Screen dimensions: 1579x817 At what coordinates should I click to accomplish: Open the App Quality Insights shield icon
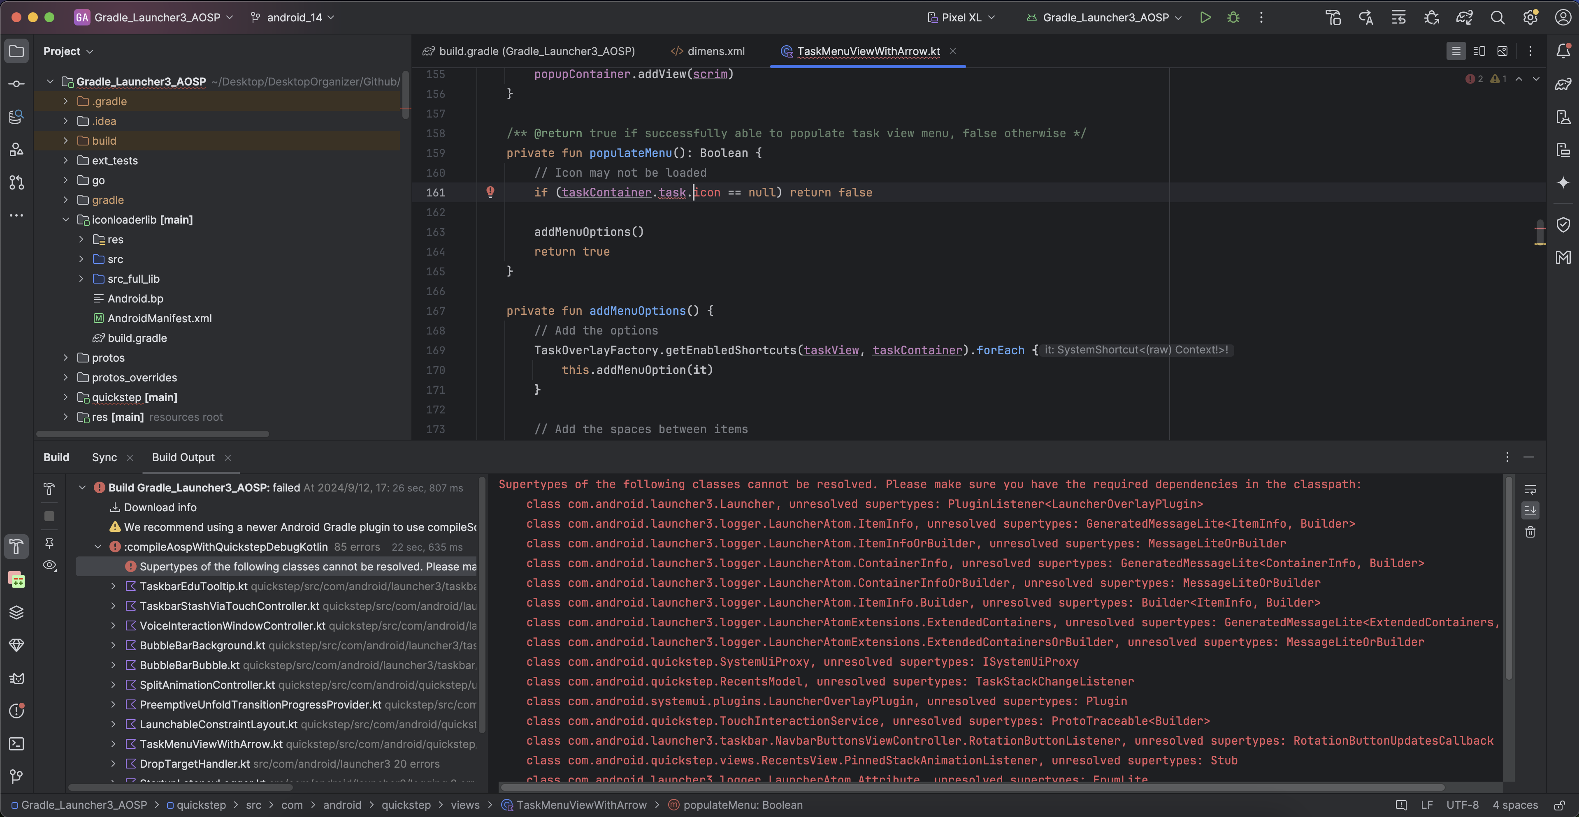pyautogui.click(x=1563, y=225)
